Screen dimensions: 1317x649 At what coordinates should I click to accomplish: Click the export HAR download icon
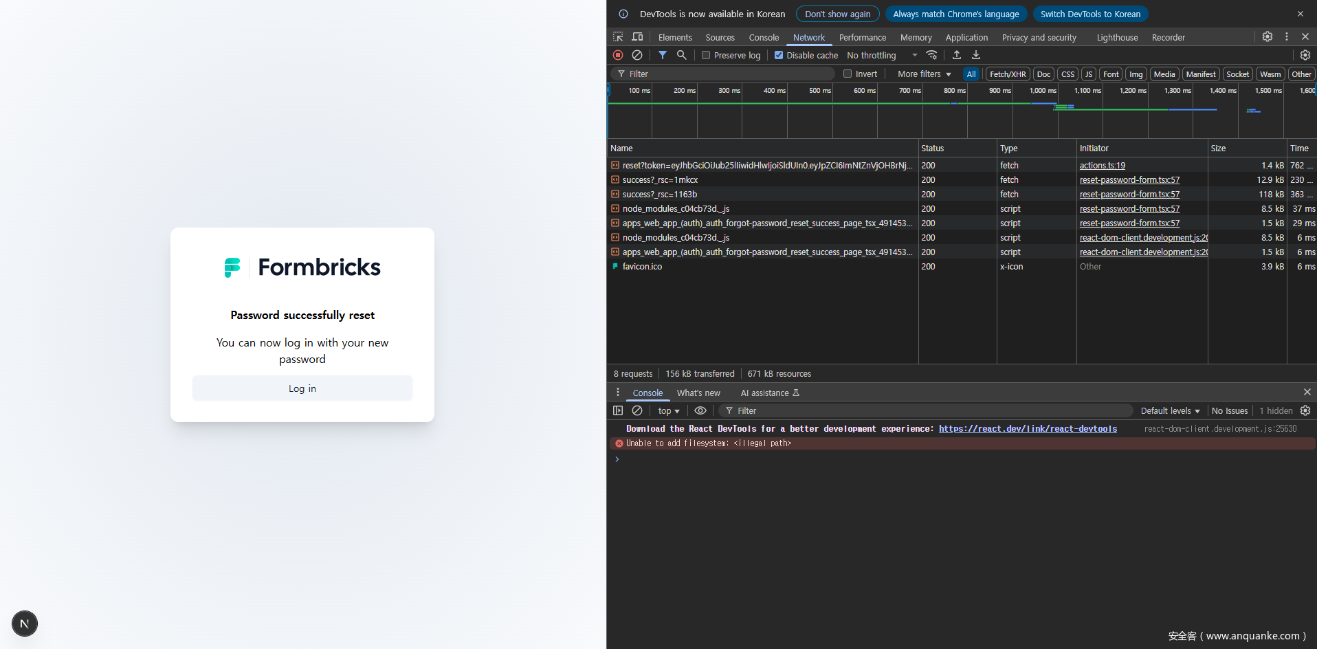(x=976, y=55)
